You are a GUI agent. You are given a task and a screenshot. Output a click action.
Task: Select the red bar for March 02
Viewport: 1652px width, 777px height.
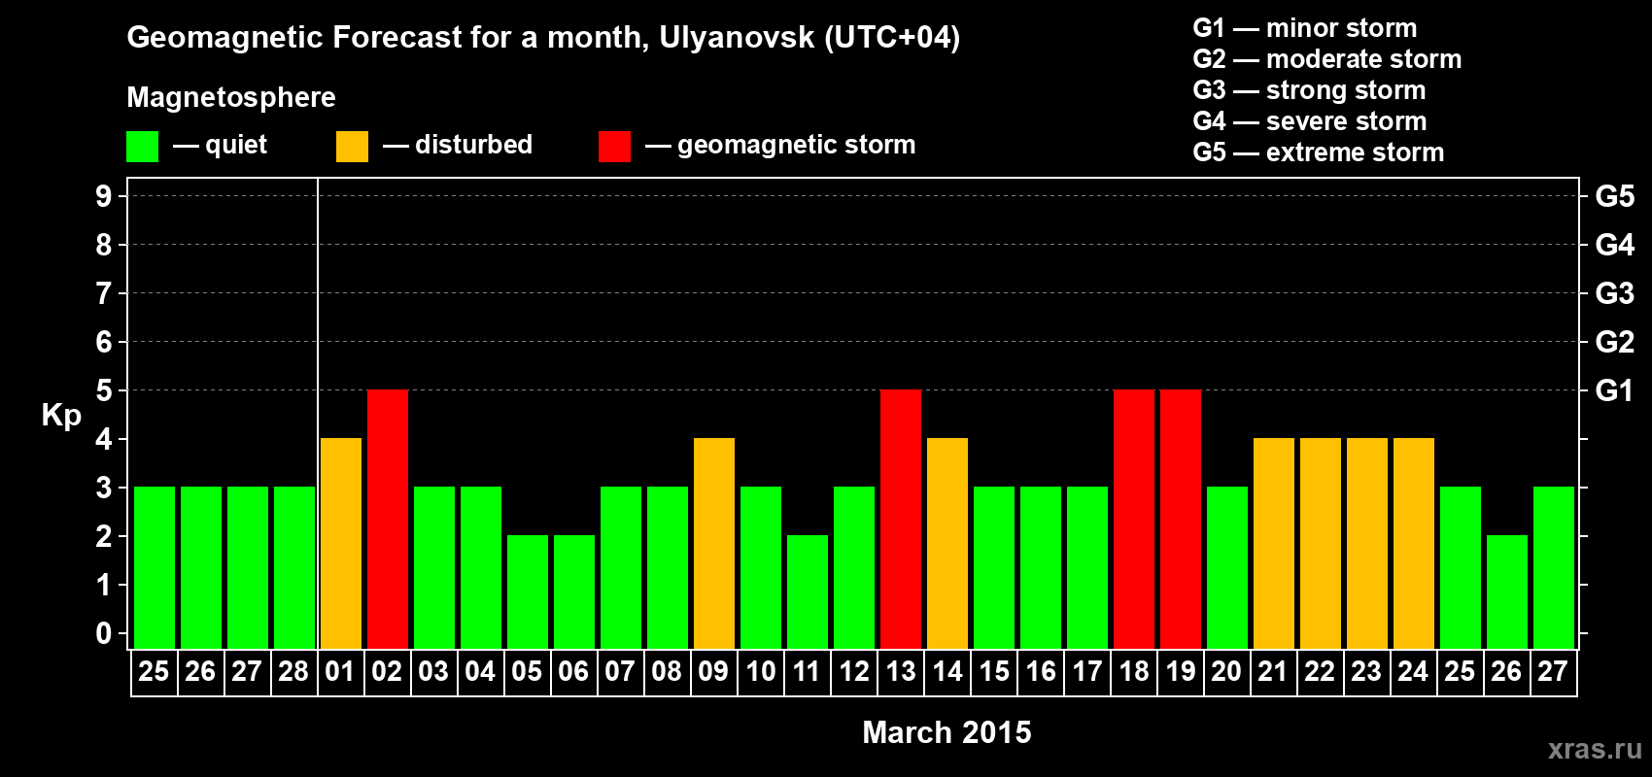point(388,520)
